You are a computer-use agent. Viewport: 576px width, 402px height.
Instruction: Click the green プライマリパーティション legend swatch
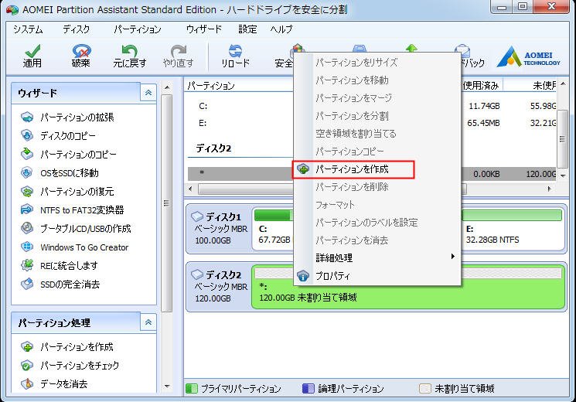(x=192, y=388)
